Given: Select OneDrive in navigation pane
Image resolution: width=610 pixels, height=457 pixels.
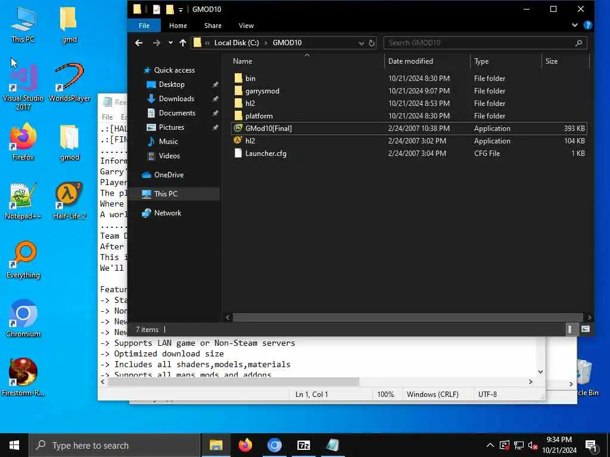Looking at the screenshot, I should tap(174, 175).
